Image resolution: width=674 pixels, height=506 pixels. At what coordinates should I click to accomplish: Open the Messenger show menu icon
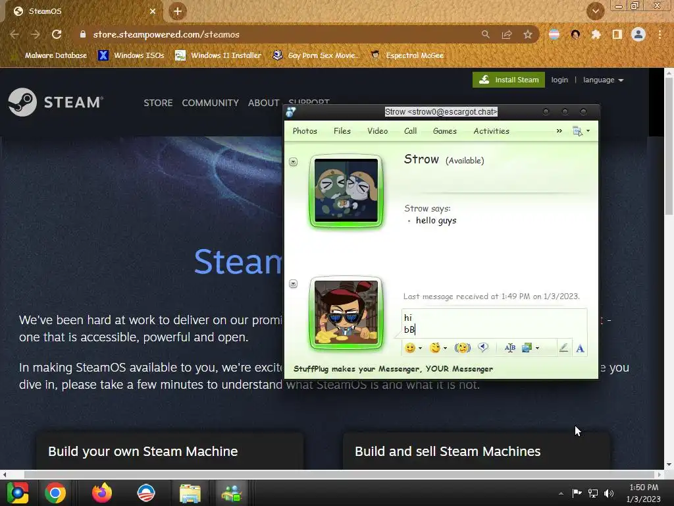point(577,131)
